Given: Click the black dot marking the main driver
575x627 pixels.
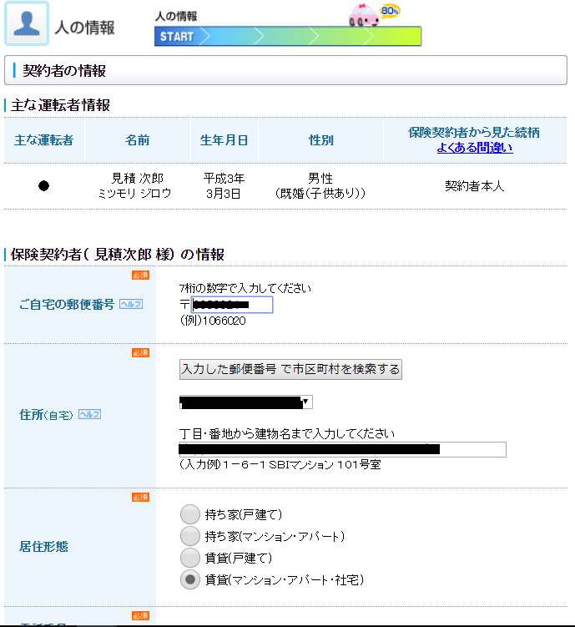Looking at the screenshot, I should 44,186.
